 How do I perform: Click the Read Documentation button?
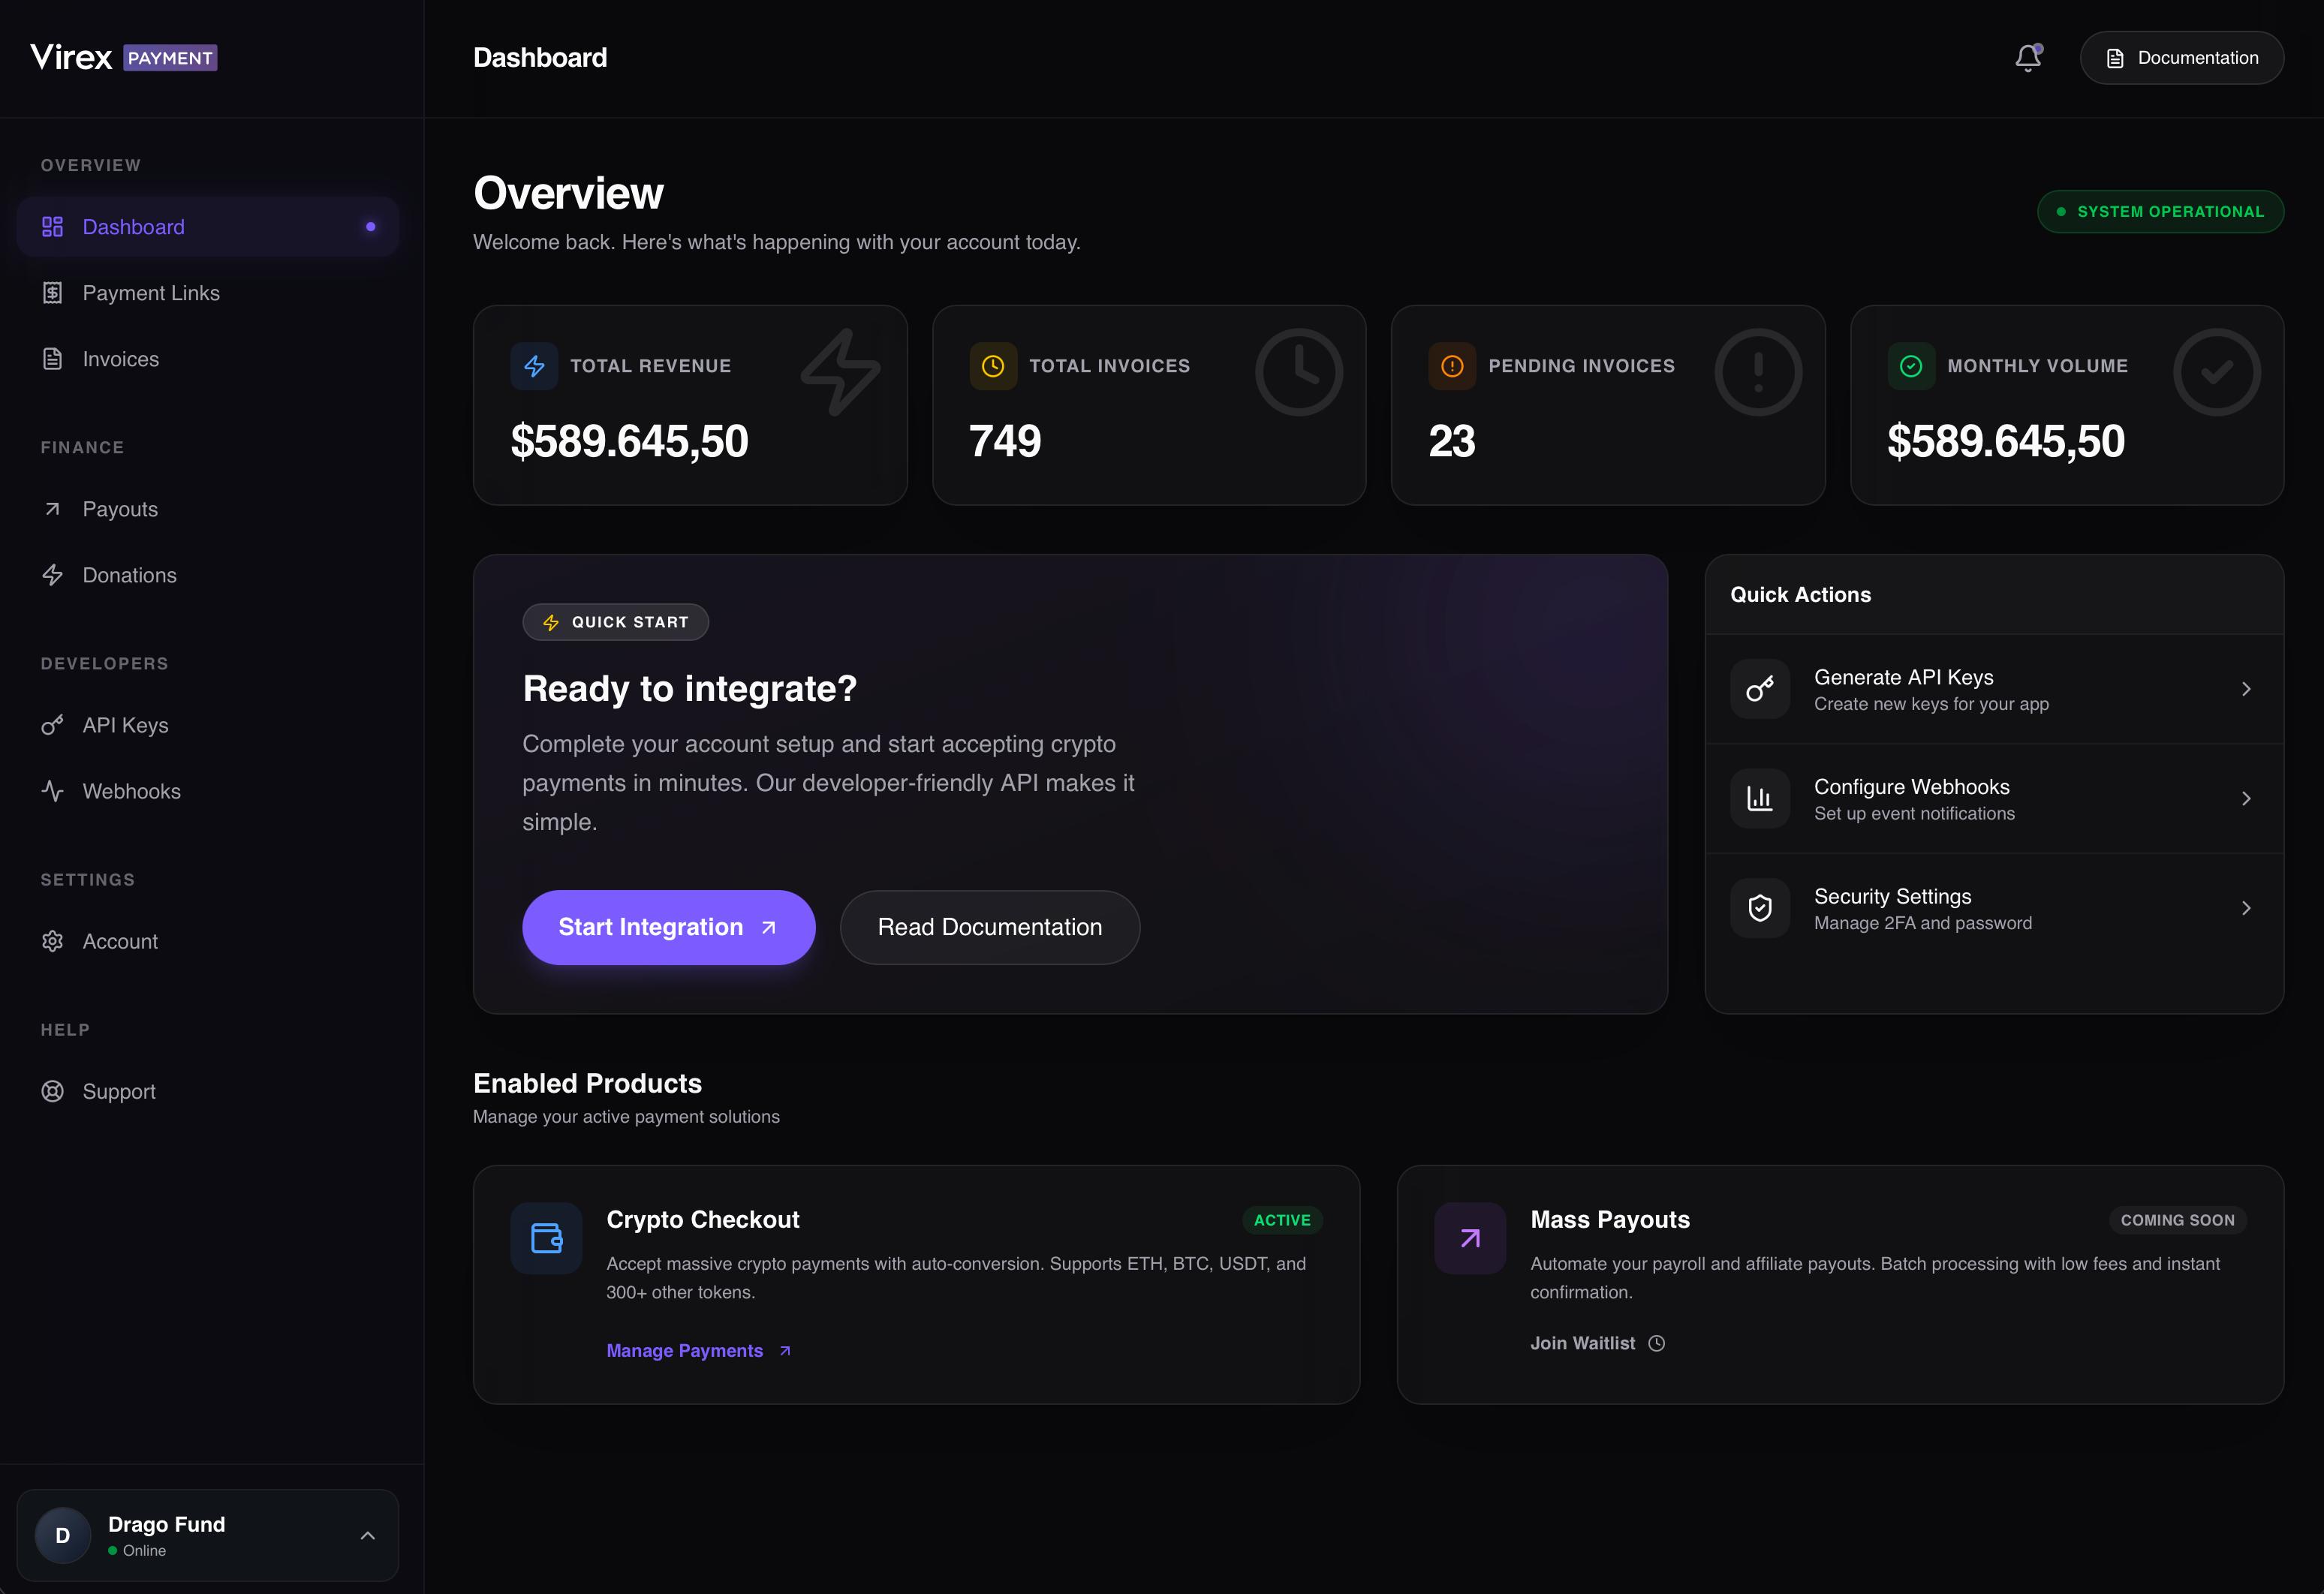click(x=989, y=927)
